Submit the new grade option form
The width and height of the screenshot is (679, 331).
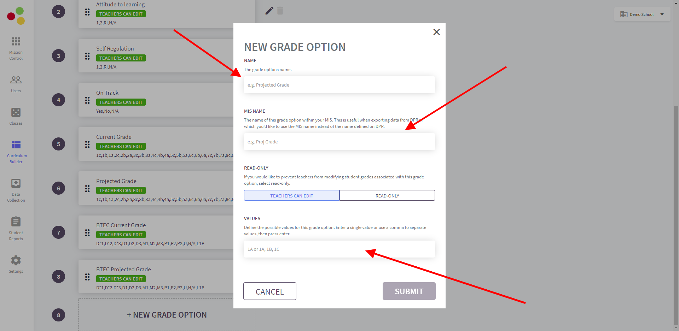pos(409,291)
